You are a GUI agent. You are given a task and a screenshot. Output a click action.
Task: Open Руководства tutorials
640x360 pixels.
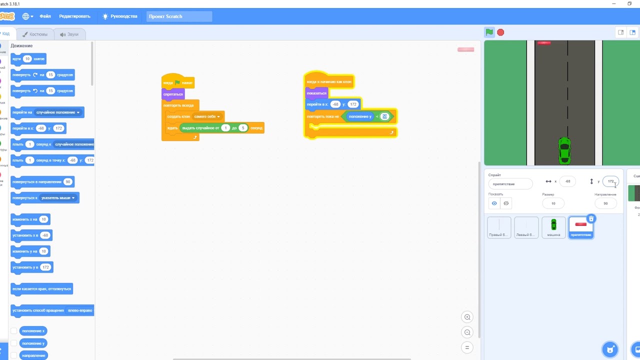click(123, 16)
